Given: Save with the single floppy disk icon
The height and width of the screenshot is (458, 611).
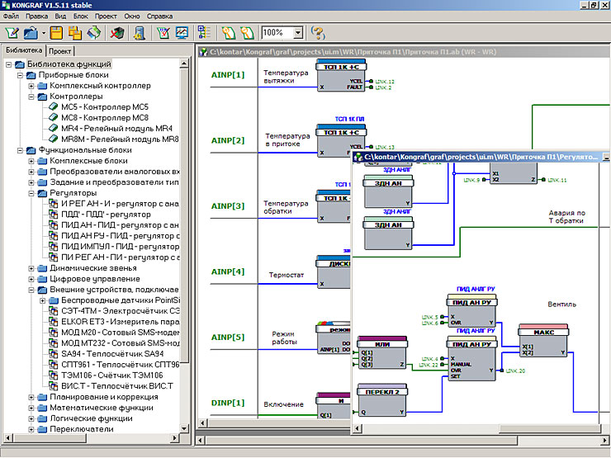Looking at the screenshot, I should (56, 33).
